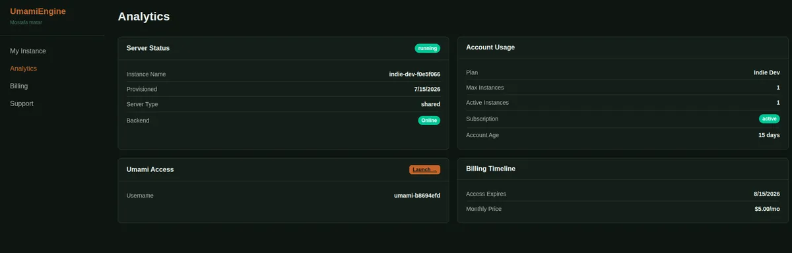Open the My Instance sidebar page
The height and width of the screenshot is (253, 792).
point(28,51)
